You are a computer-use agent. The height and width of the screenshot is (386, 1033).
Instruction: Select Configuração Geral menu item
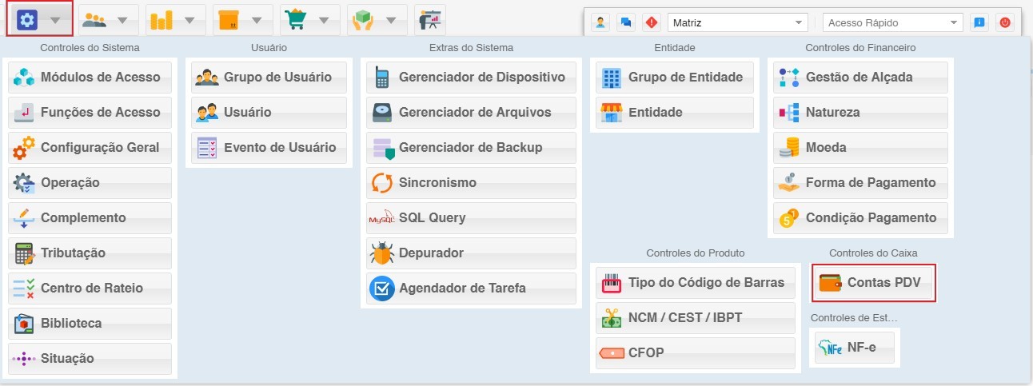click(90, 147)
